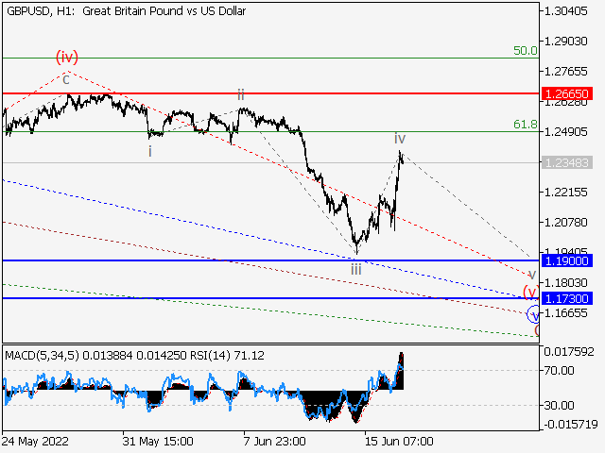Viewport: 605px width, 453px height.
Task: Click the red (iv) wave label
Action: (x=67, y=57)
